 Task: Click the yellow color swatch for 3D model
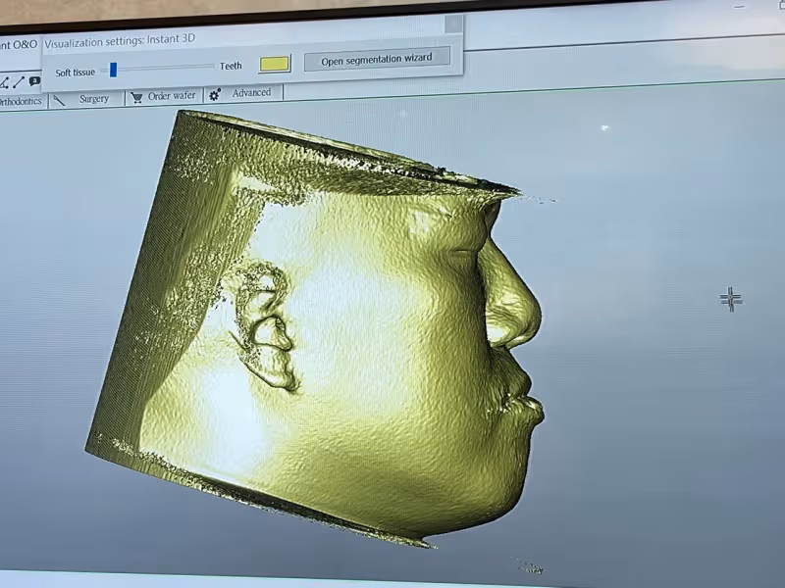(275, 64)
